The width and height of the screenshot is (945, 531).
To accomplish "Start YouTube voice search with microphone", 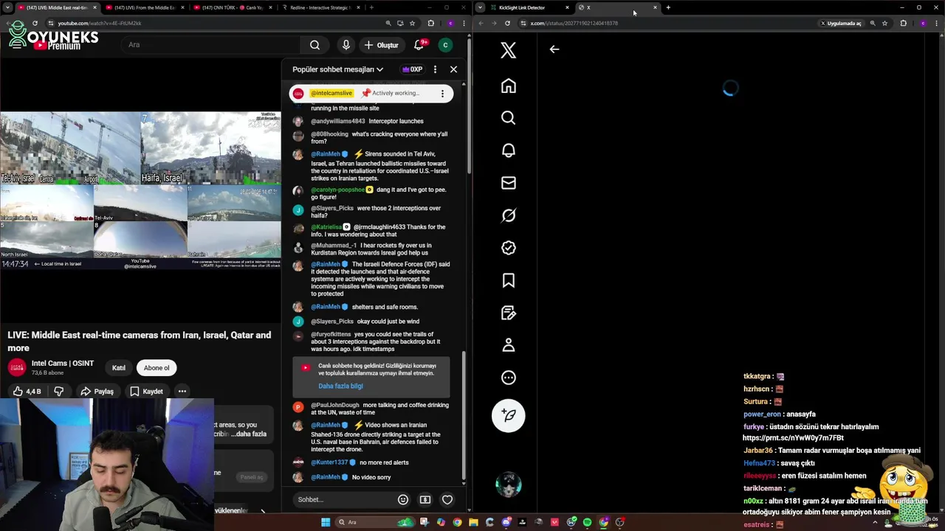I will click(346, 45).
